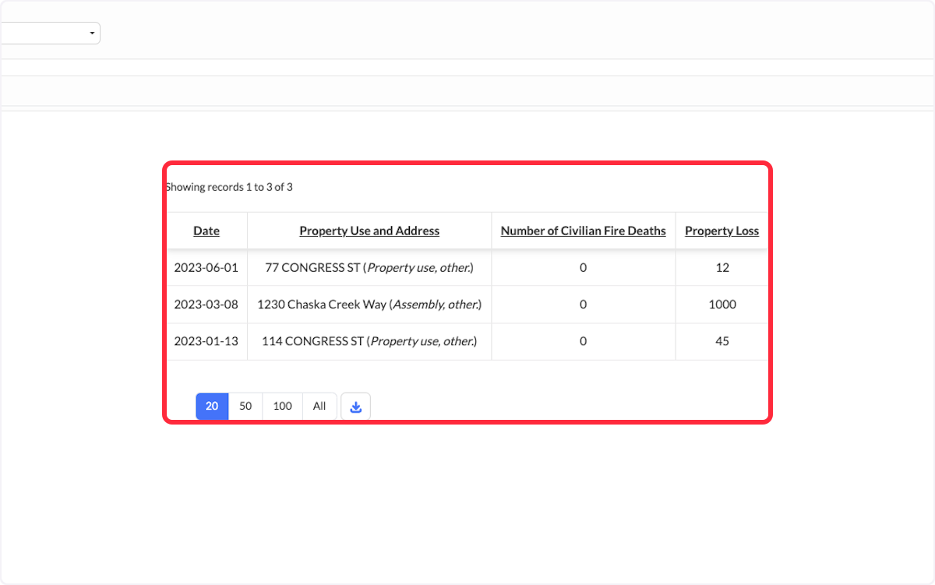Image resolution: width=935 pixels, height=585 pixels.
Task: Click fire deaths value in 2023-01-13 row
Action: pos(584,341)
